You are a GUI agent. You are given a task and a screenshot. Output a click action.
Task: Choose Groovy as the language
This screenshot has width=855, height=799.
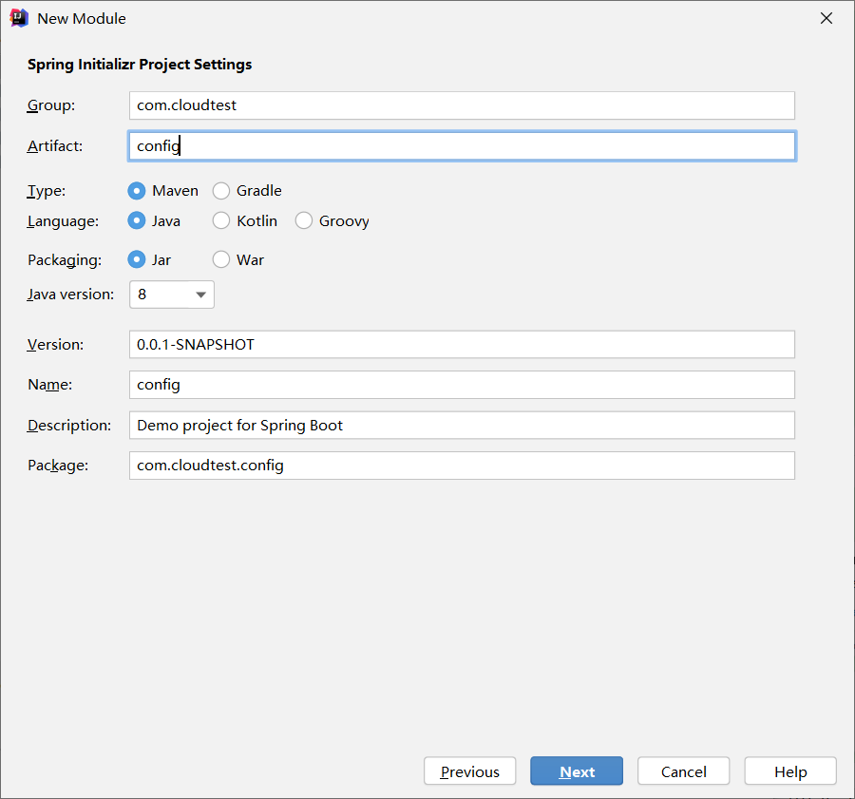pos(304,220)
